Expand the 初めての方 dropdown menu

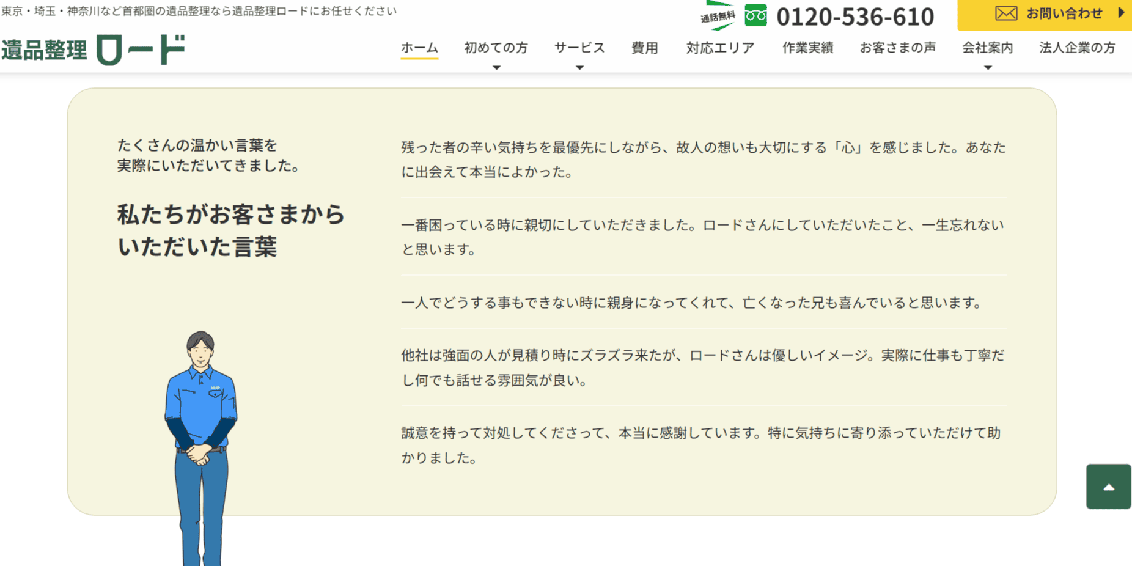496,66
